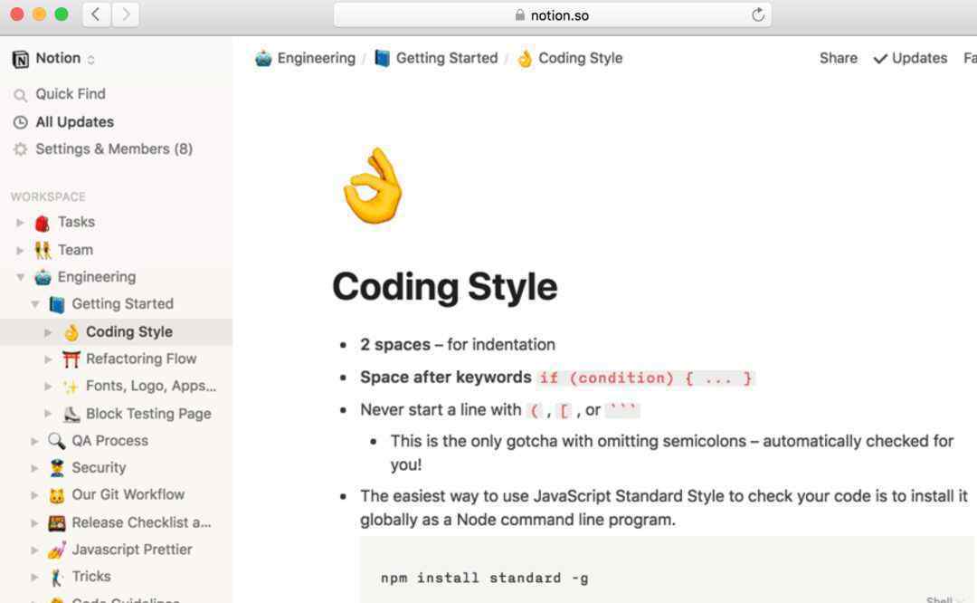Screen dimensions: 977x603
Task: Click the Notion workspace logo icon
Action: coord(20,59)
